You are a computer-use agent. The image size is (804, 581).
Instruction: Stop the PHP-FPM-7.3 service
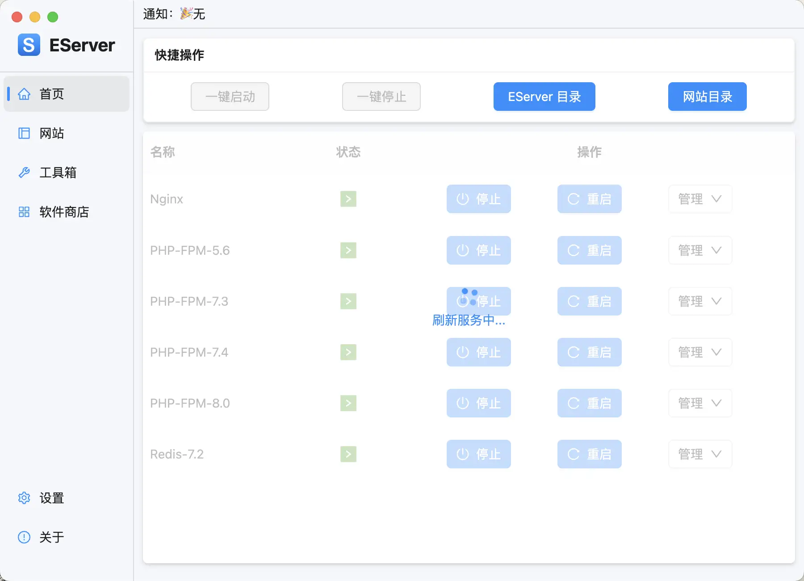[479, 301]
